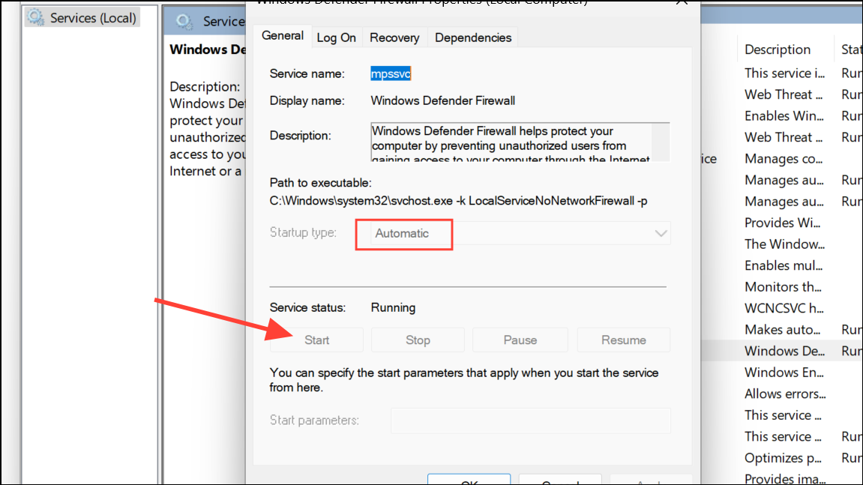Image resolution: width=863 pixels, height=485 pixels.
Task: Select the 'Windows En...' service row
Action: pos(784,373)
